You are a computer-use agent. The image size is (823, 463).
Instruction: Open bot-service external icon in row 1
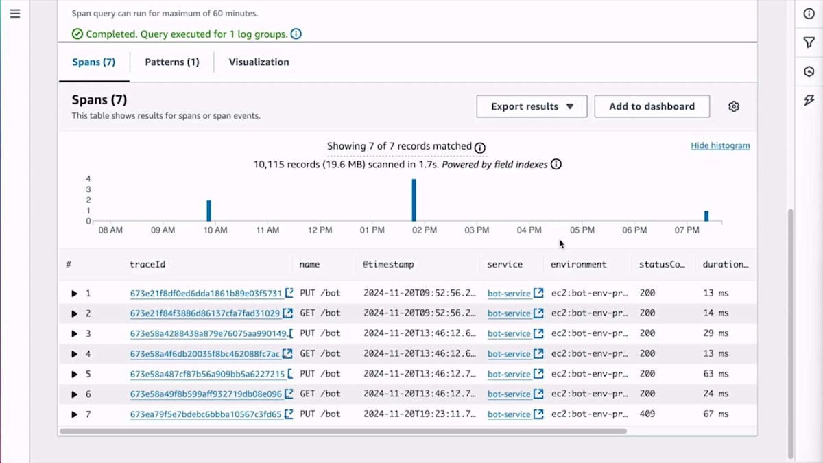(x=538, y=293)
